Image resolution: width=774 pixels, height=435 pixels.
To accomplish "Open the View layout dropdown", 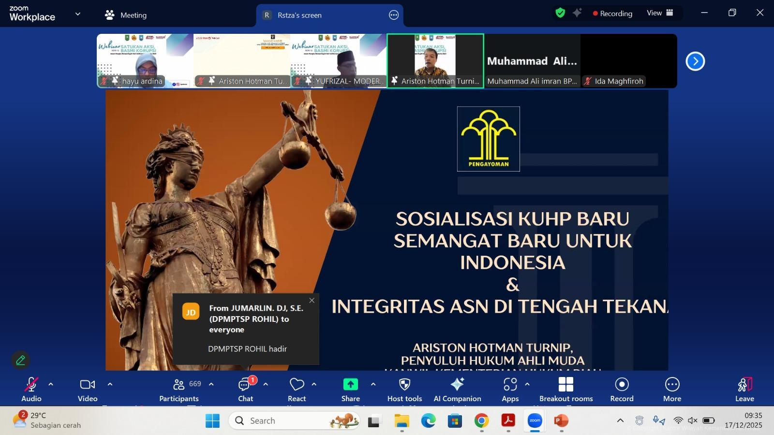I will pyautogui.click(x=660, y=13).
